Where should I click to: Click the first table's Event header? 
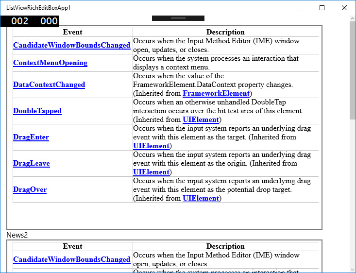[x=73, y=32]
